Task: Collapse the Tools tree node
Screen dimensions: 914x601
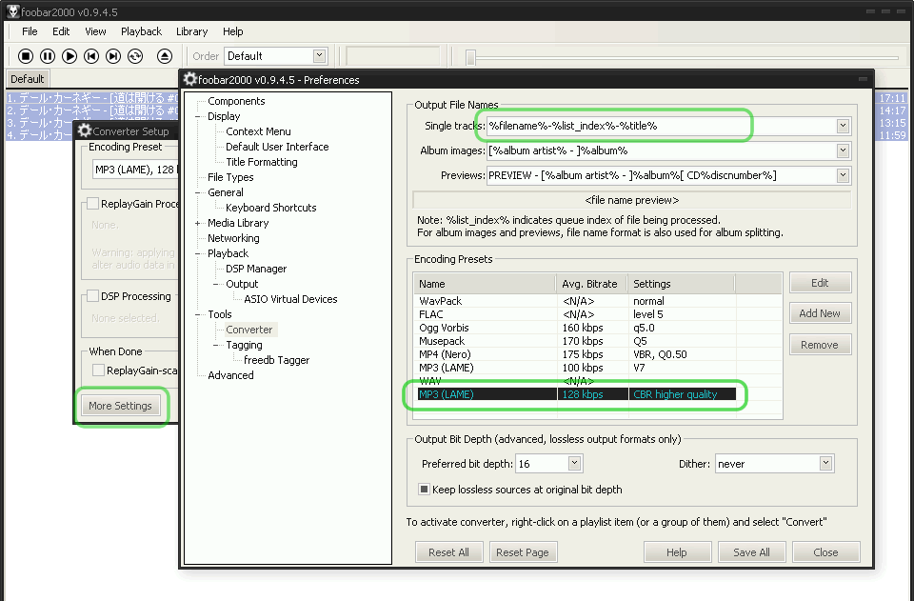Action: point(198,314)
